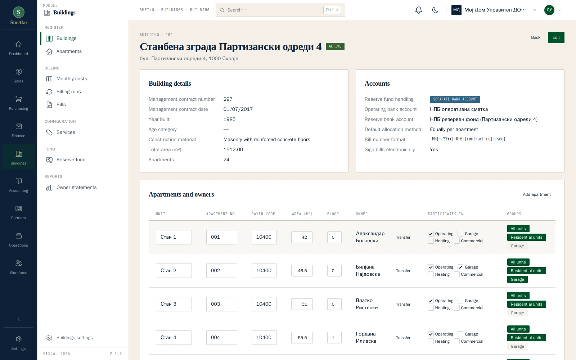This screenshot has height=360, width=576.
Task: Open the user avatar menu chevron
Action: click(x=559, y=10)
